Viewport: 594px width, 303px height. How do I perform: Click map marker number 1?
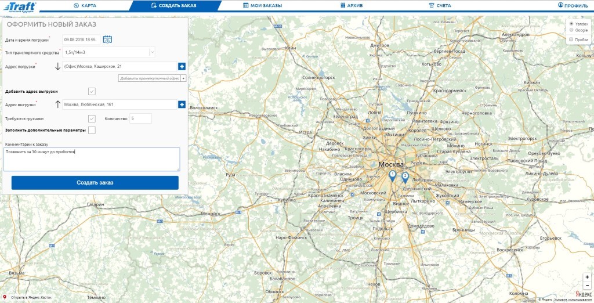(393, 175)
